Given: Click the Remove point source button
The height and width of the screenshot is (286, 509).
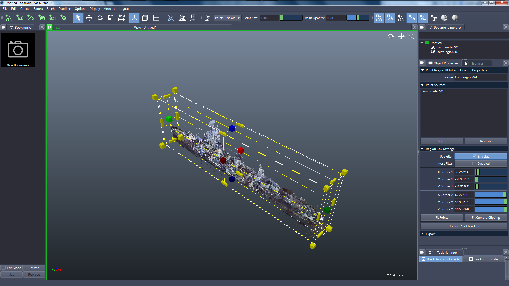Looking at the screenshot, I should click(x=486, y=141).
